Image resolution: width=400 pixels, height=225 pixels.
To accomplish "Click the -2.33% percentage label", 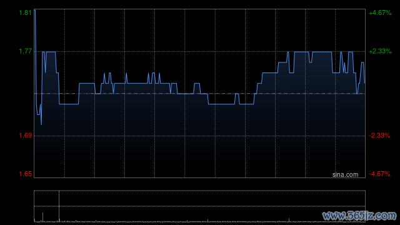I will coord(379,136).
